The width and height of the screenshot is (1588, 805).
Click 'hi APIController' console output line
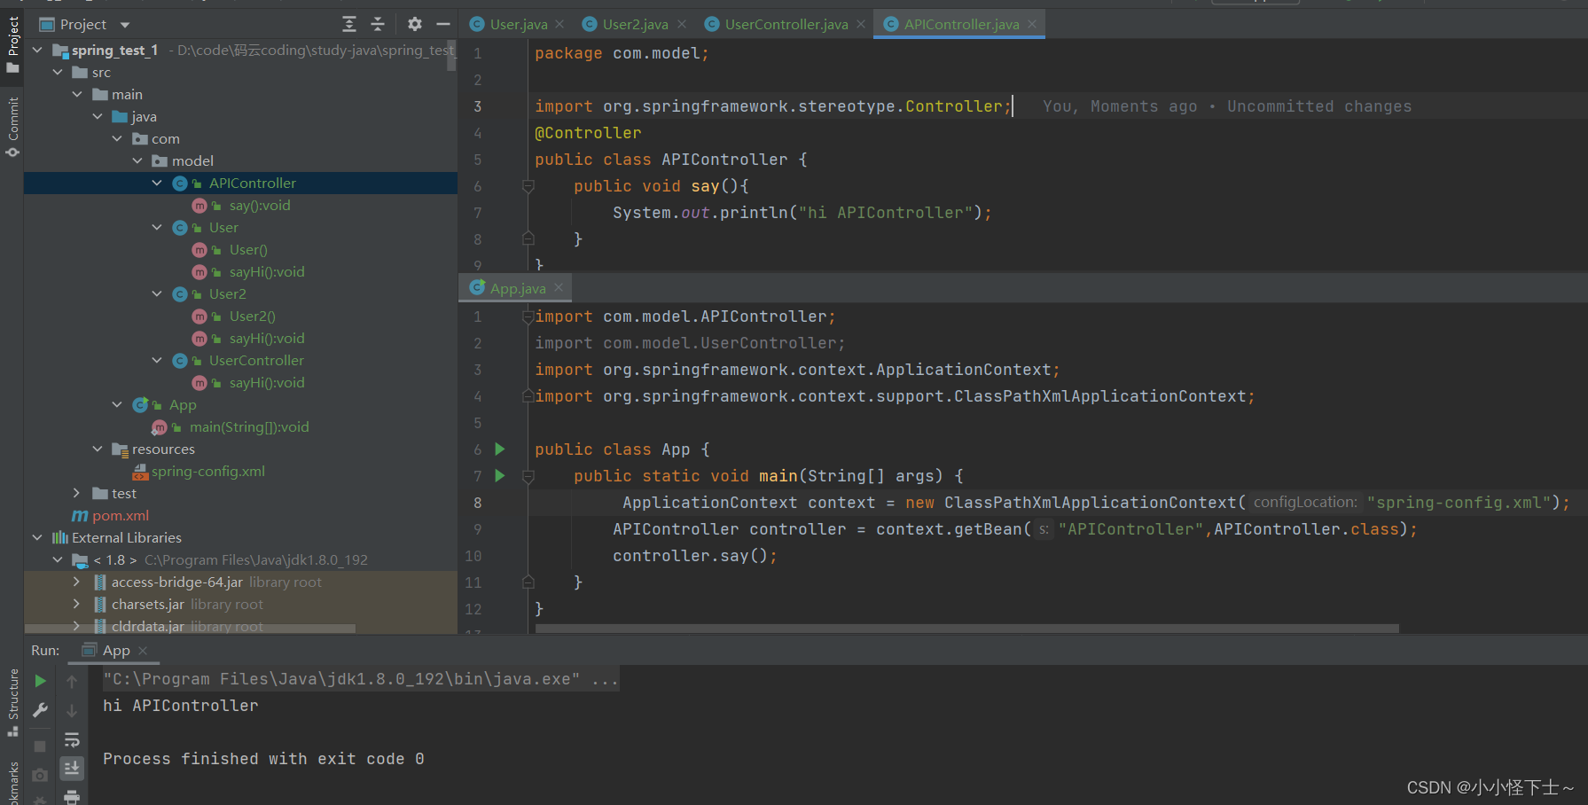pyautogui.click(x=180, y=706)
